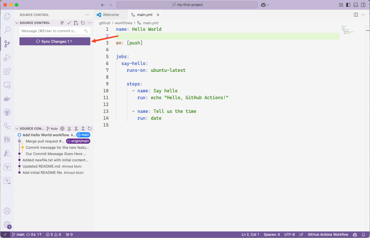Click the Split Editor Right icon
The height and width of the screenshot is (238, 370).
(356, 15)
